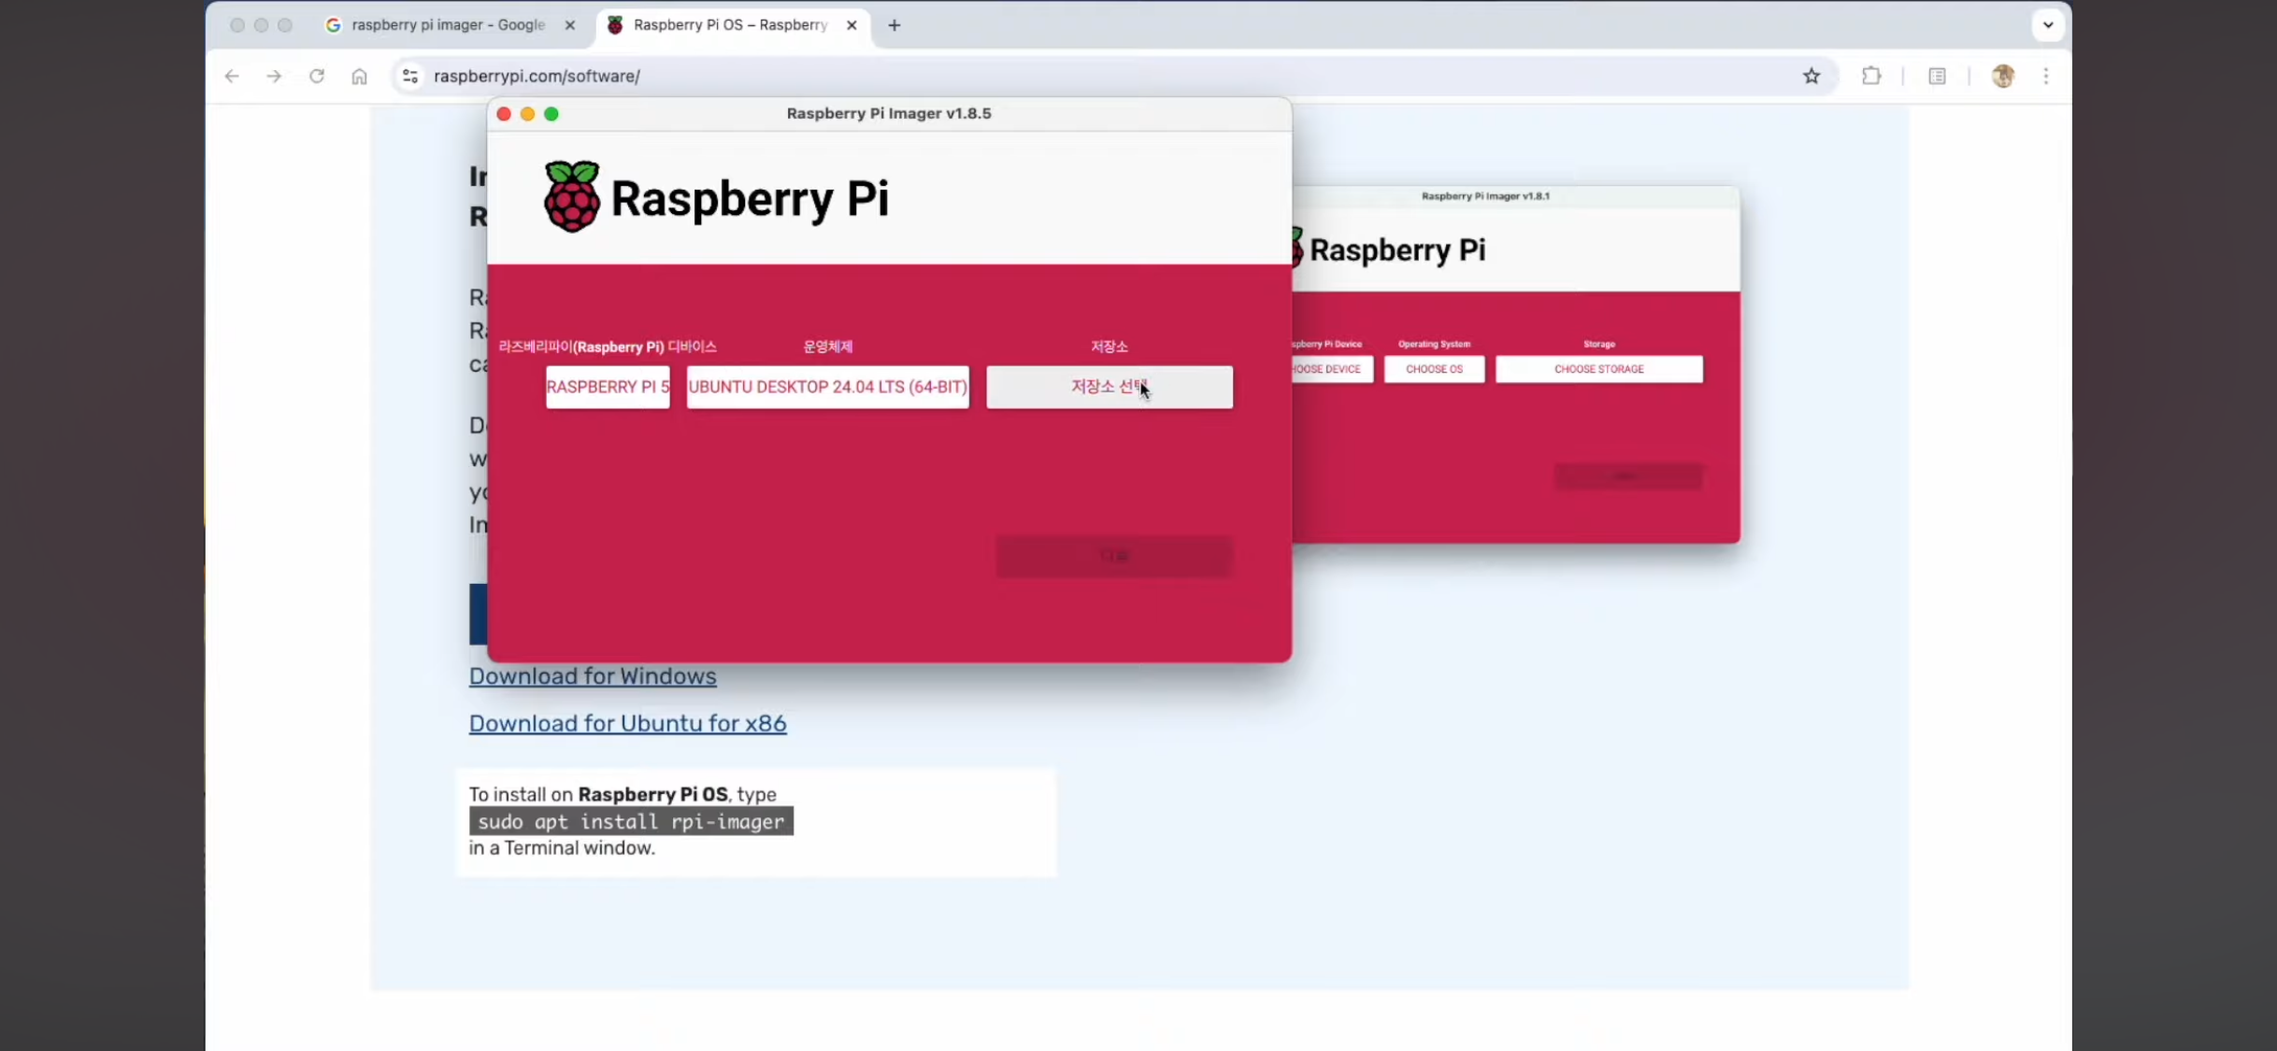Click the browser forward arrow
This screenshot has width=2277, height=1051.
pyautogui.click(x=274, y=77)
